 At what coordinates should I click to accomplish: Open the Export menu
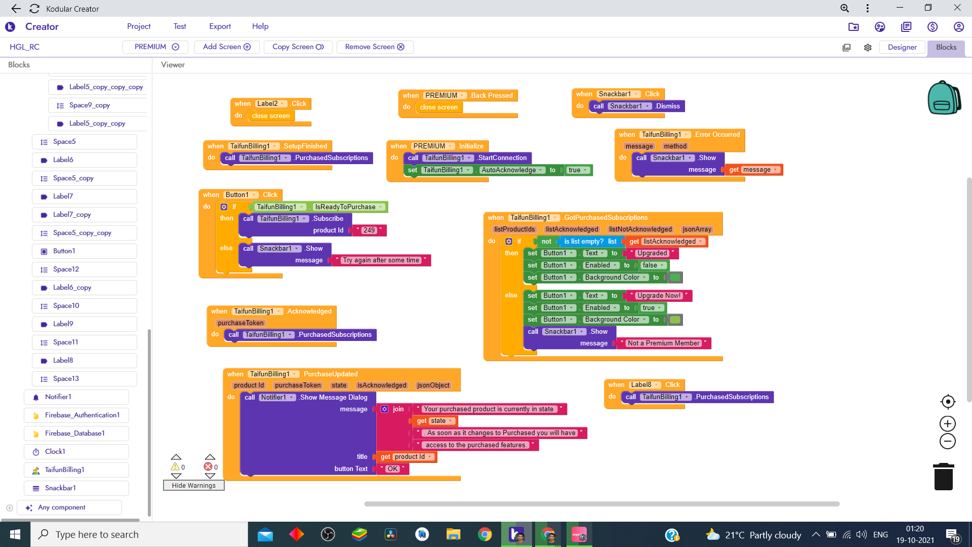220,26
